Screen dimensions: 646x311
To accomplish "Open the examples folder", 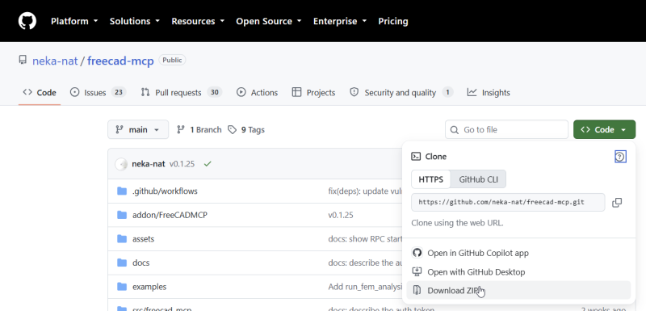I will point(149,287).
